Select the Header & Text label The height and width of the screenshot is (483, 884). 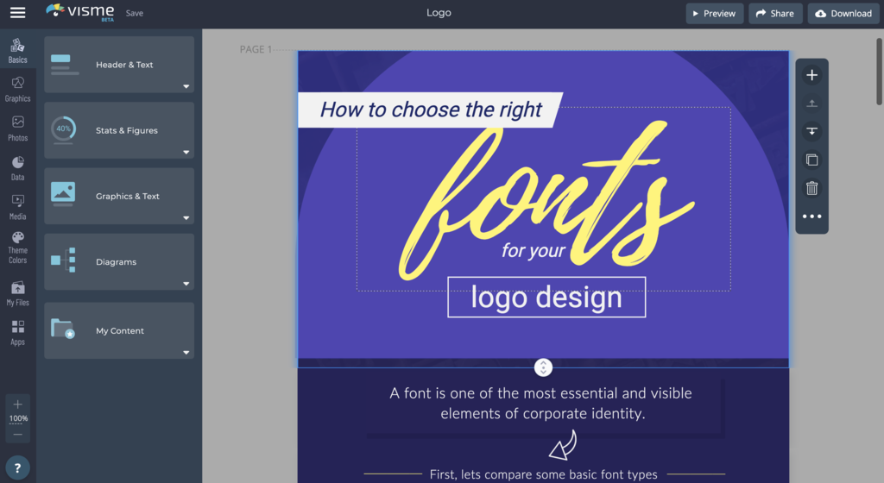pos(124,65)
